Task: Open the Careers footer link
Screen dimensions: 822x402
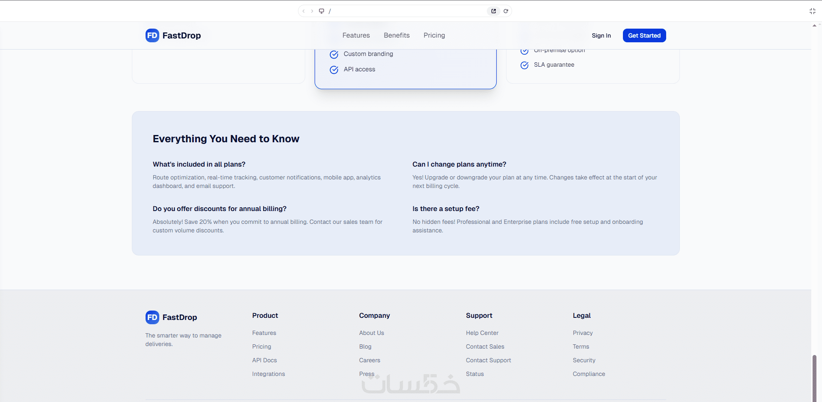Action: [370, 360]
